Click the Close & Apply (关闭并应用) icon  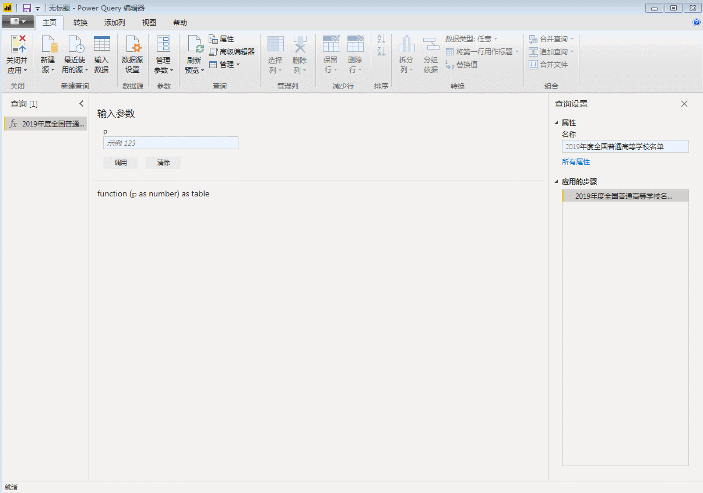click(17, 45)
